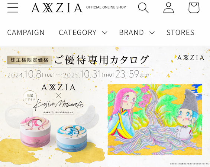Open the user account icon
The width and height of the screenshot is (210, 167).
point(168,8)
